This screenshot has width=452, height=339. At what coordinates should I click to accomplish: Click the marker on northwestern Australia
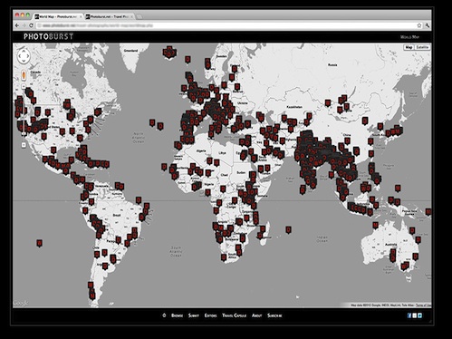tap(375, 226)
